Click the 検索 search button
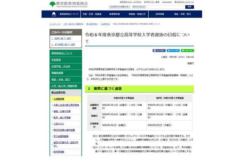The width and height of the screenshot is (244, 162). point(189,7)
